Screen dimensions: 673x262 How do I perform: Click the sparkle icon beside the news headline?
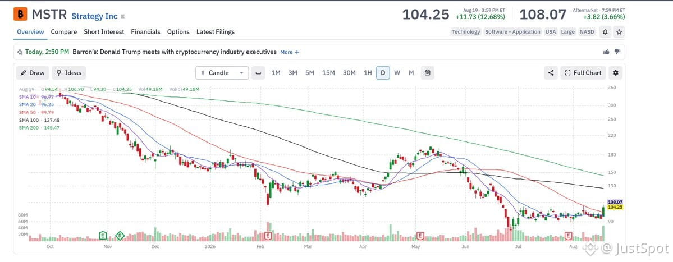[20, 52]
